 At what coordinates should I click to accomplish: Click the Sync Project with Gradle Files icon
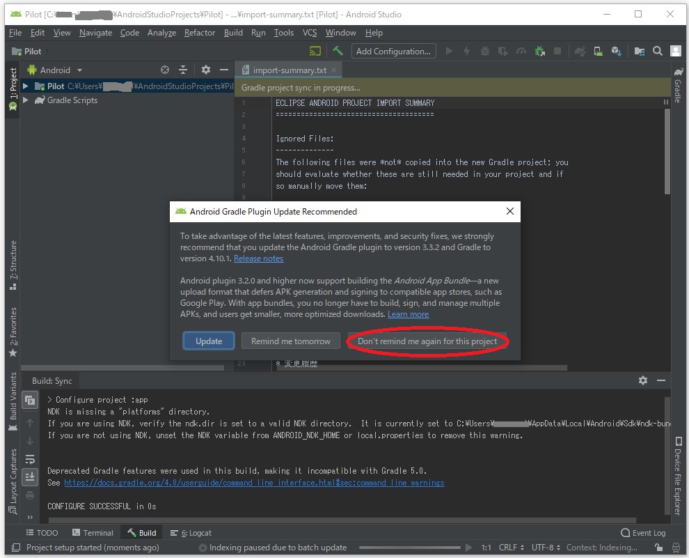[x=580, y=51]
